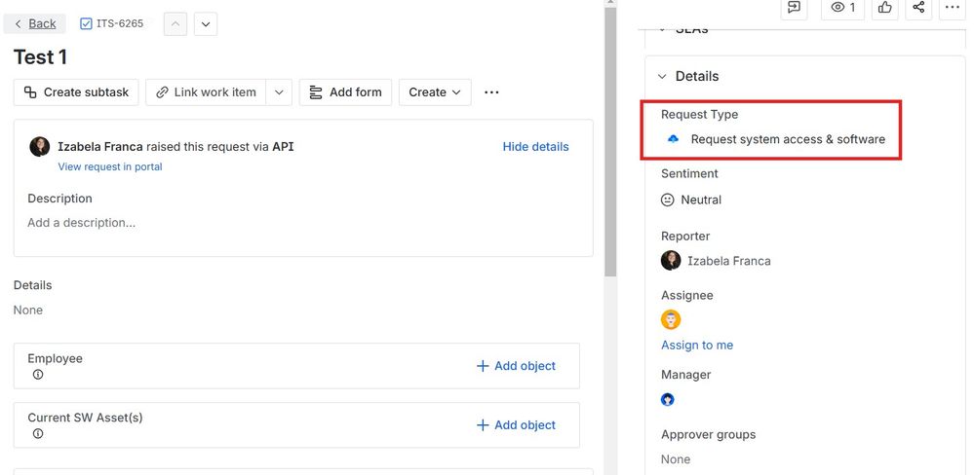The width and height of the screenshot is (974, 475).
Task: Collapse the SLAs section chevron
Action: pos(662,28)
